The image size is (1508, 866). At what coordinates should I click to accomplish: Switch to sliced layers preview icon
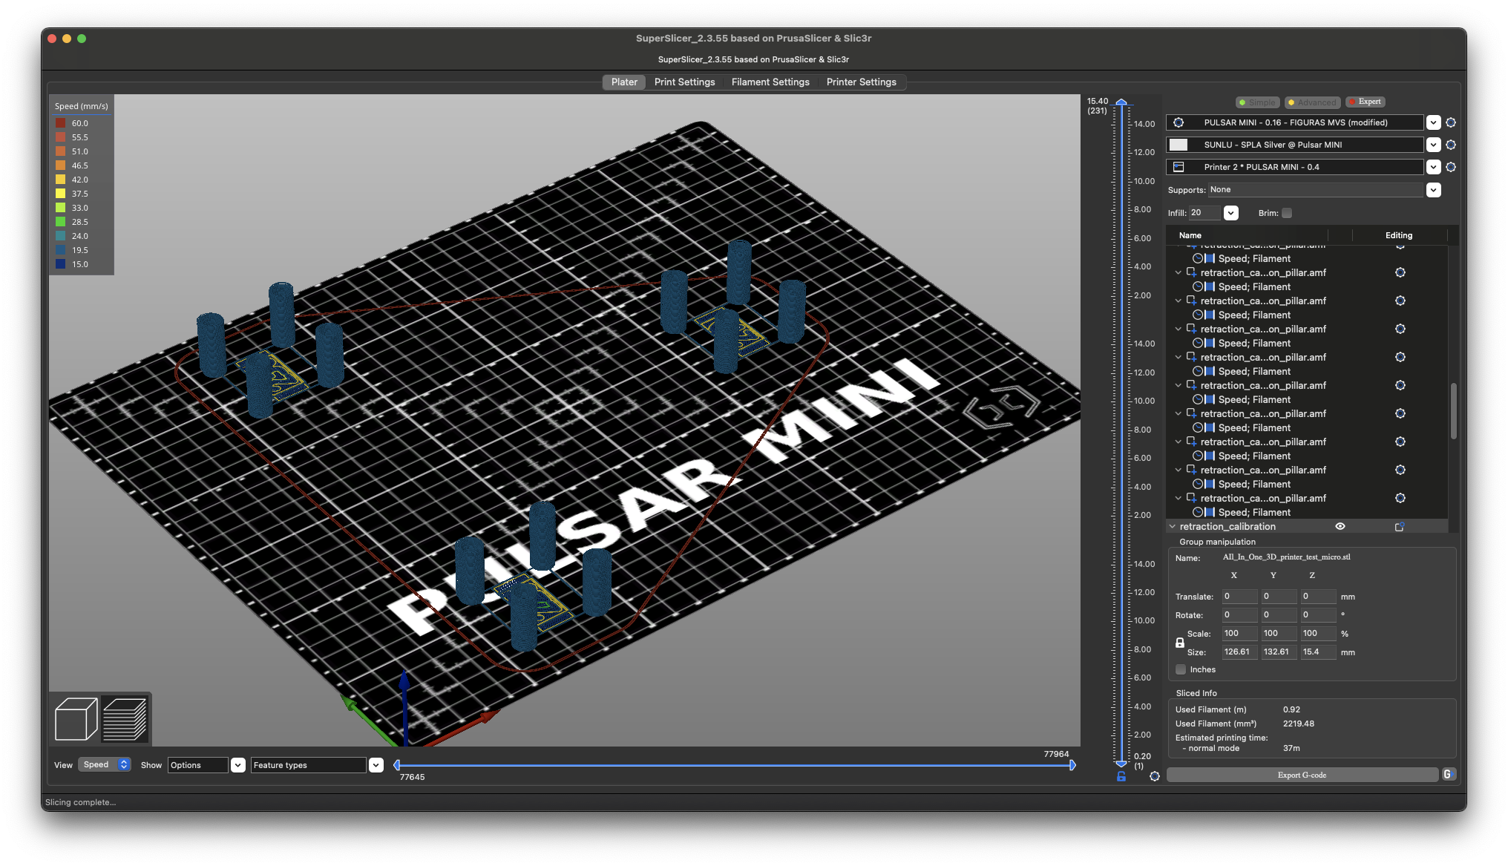coord(125,718)
